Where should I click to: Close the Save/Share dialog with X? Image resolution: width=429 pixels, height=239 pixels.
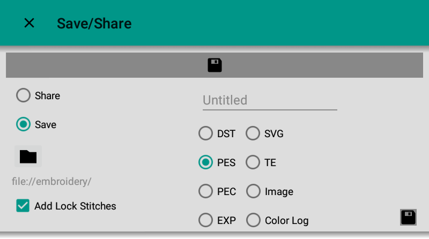click(29, 23)
